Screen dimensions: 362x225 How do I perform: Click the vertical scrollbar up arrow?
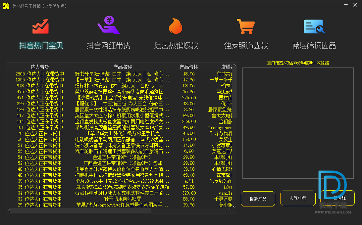pos(234,65)
